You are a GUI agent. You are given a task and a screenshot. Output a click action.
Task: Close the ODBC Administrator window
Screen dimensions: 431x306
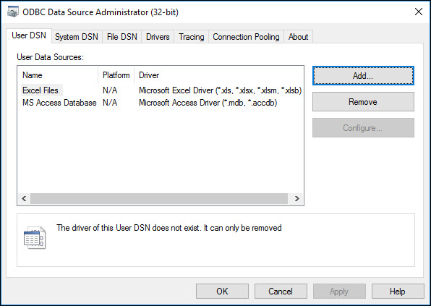tap(419, 12)
